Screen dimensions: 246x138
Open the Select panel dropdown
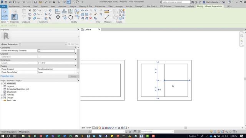[x=5, y=22]
